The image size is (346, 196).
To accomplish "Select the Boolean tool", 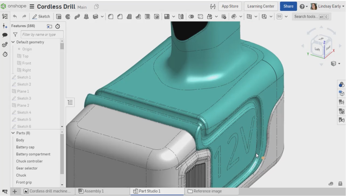I will pyautogui.click(x=192, y=16).
